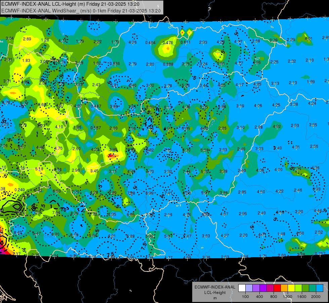This screenshot has height=303, width=329.
Task: Click the 1.26 value on the map
Action: pyautogui.click(x=45, y=40)
